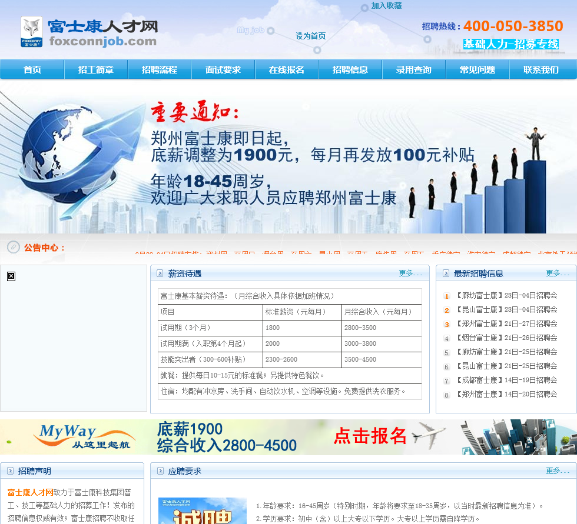Viewport: 577px width, 524px height.
Task: Click the 试用期（3个月） table cell
Action: 210,328
